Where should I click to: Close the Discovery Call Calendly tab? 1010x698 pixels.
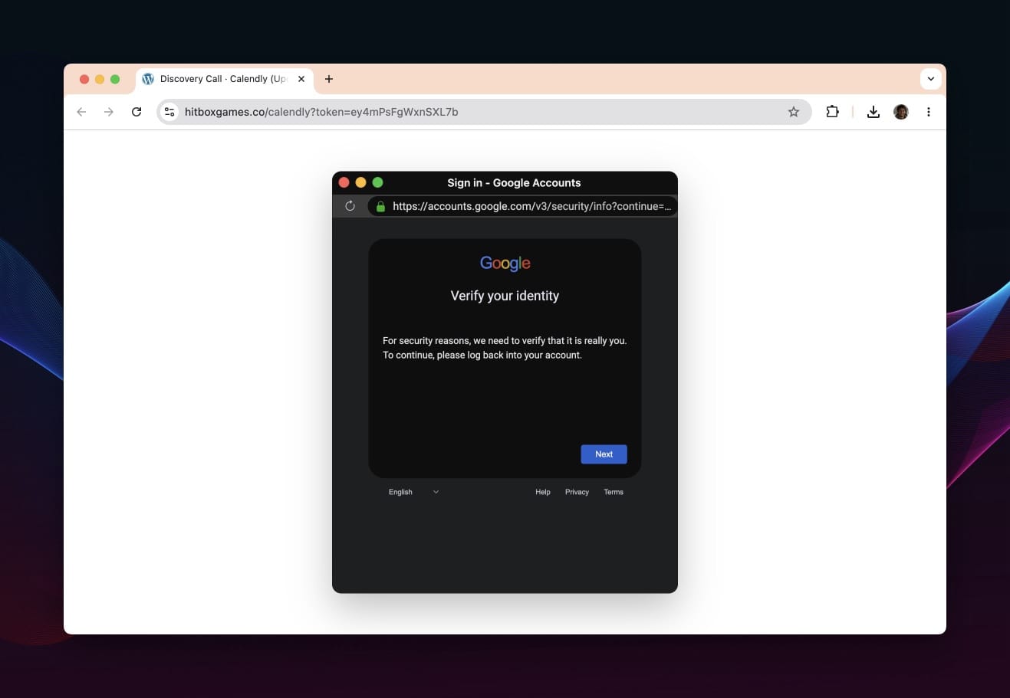(301, 79)
